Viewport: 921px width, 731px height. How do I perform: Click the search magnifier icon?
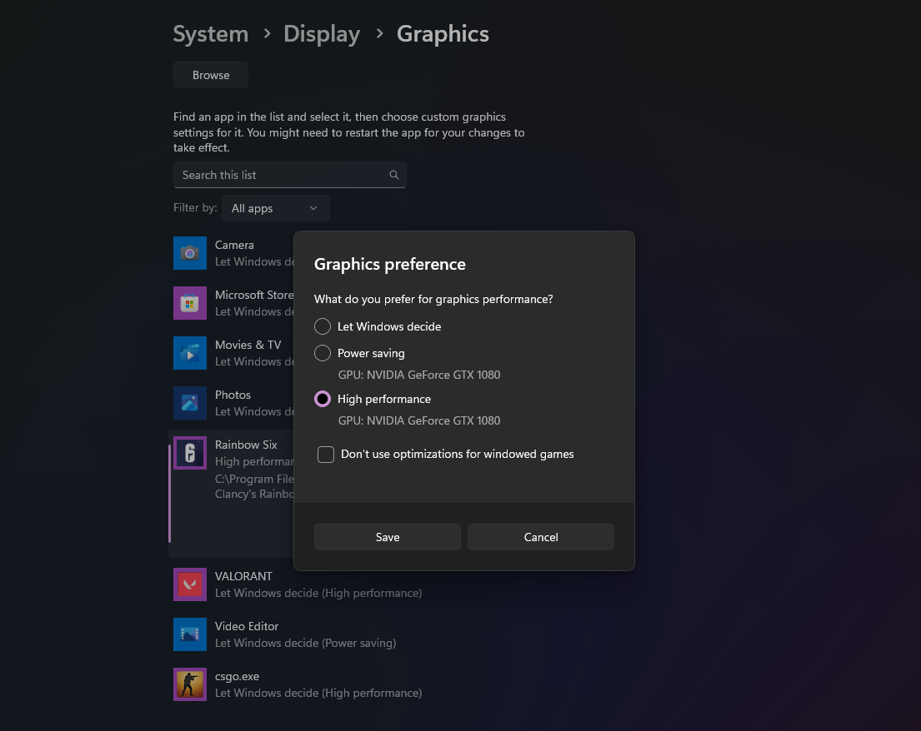click(394, 175)
